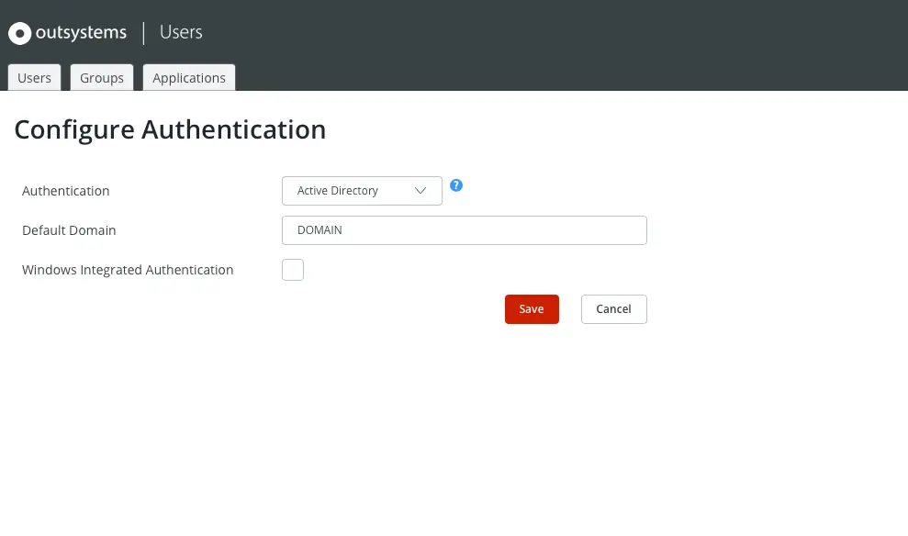
Task: Focus the Default Domain text field
Action: (x=465, y=230)
